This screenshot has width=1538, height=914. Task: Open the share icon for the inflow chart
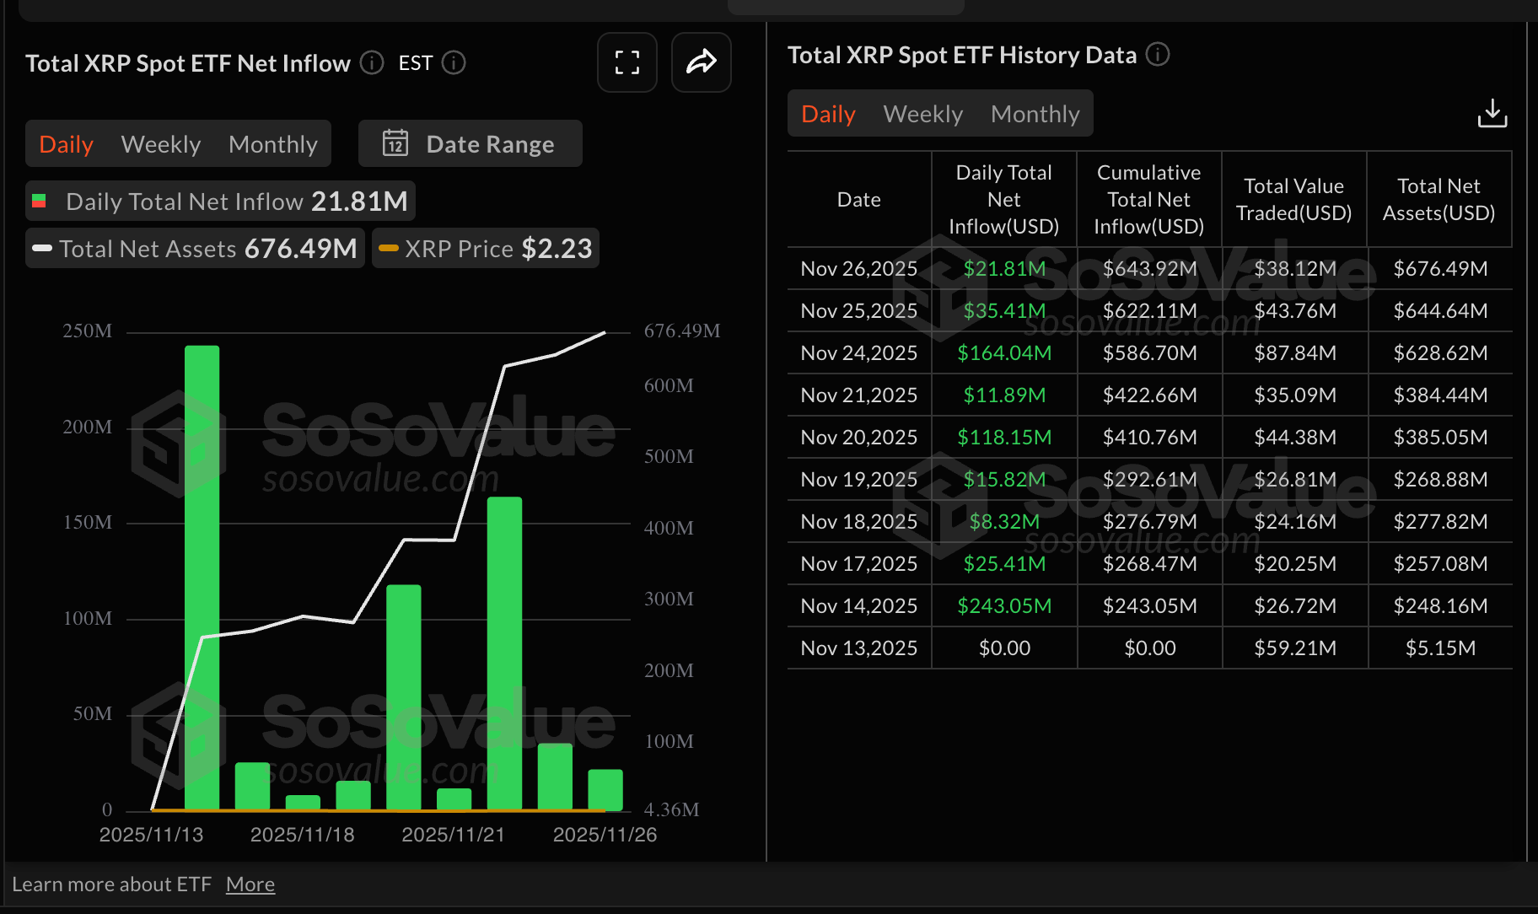click(701, 62)
